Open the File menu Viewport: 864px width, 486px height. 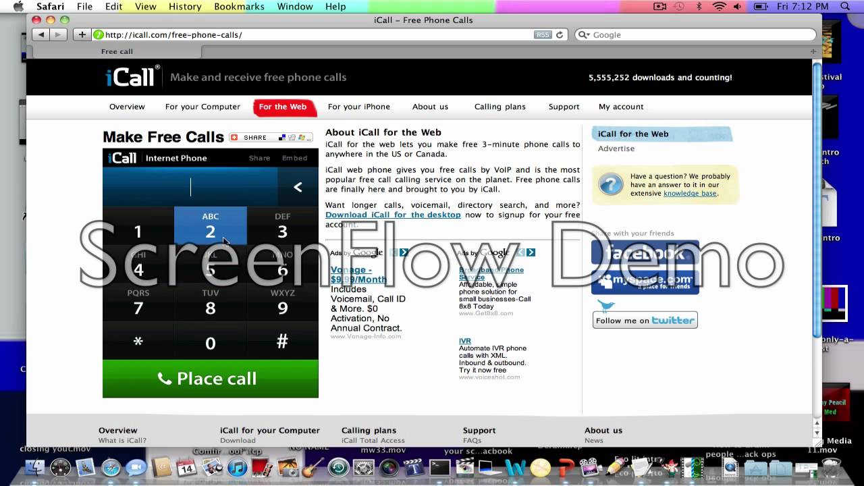click(84, 6)
